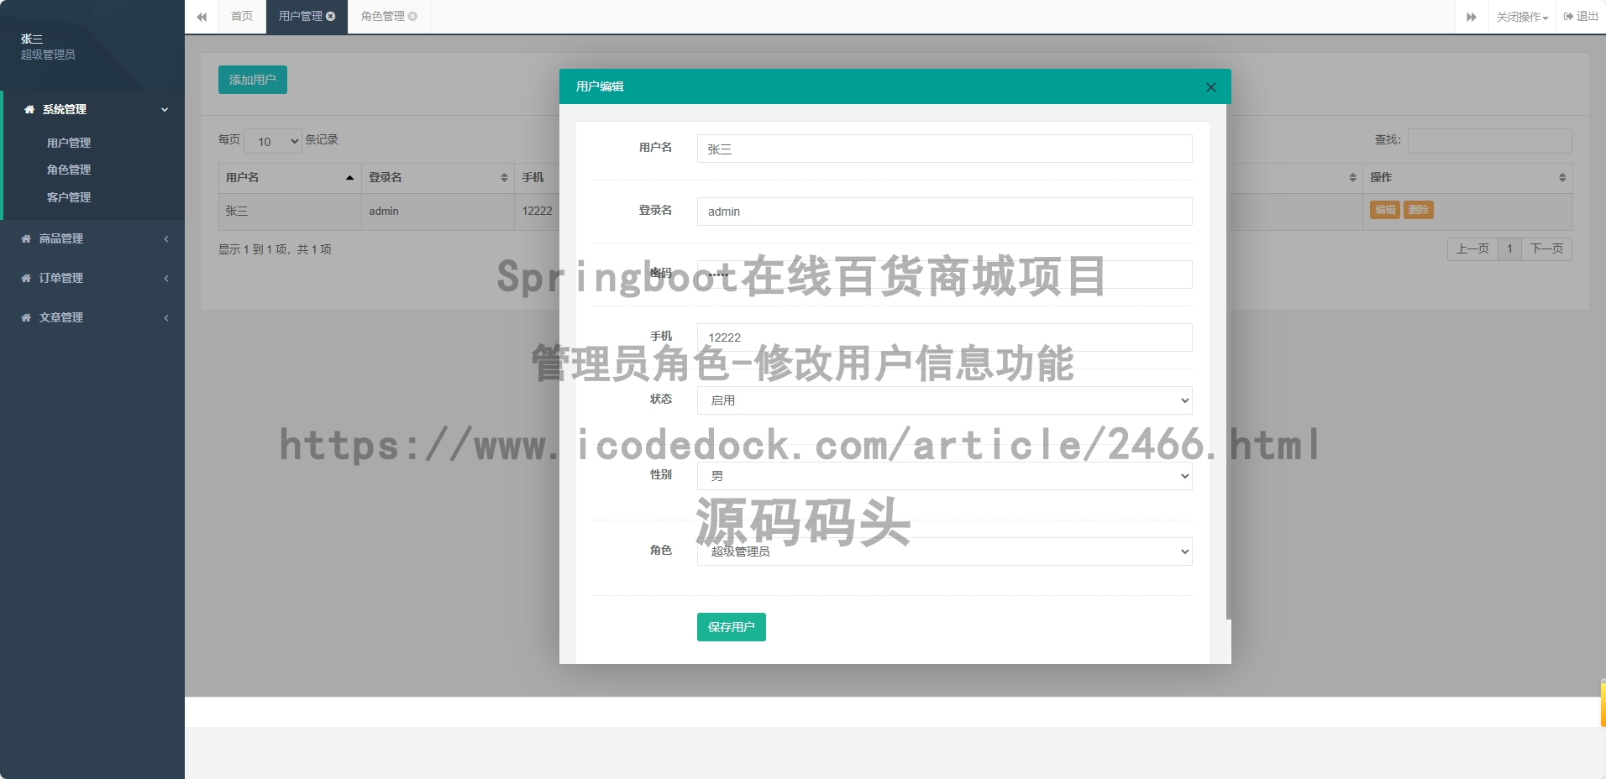Click the 添加用户 button
1606x779 pixels.
point(253,80)
